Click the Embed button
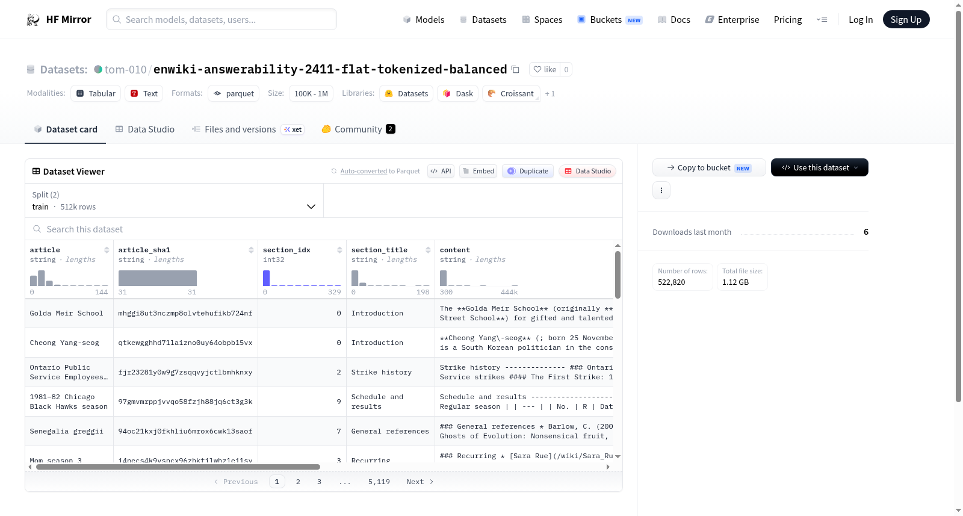 [x=478, y=171]
